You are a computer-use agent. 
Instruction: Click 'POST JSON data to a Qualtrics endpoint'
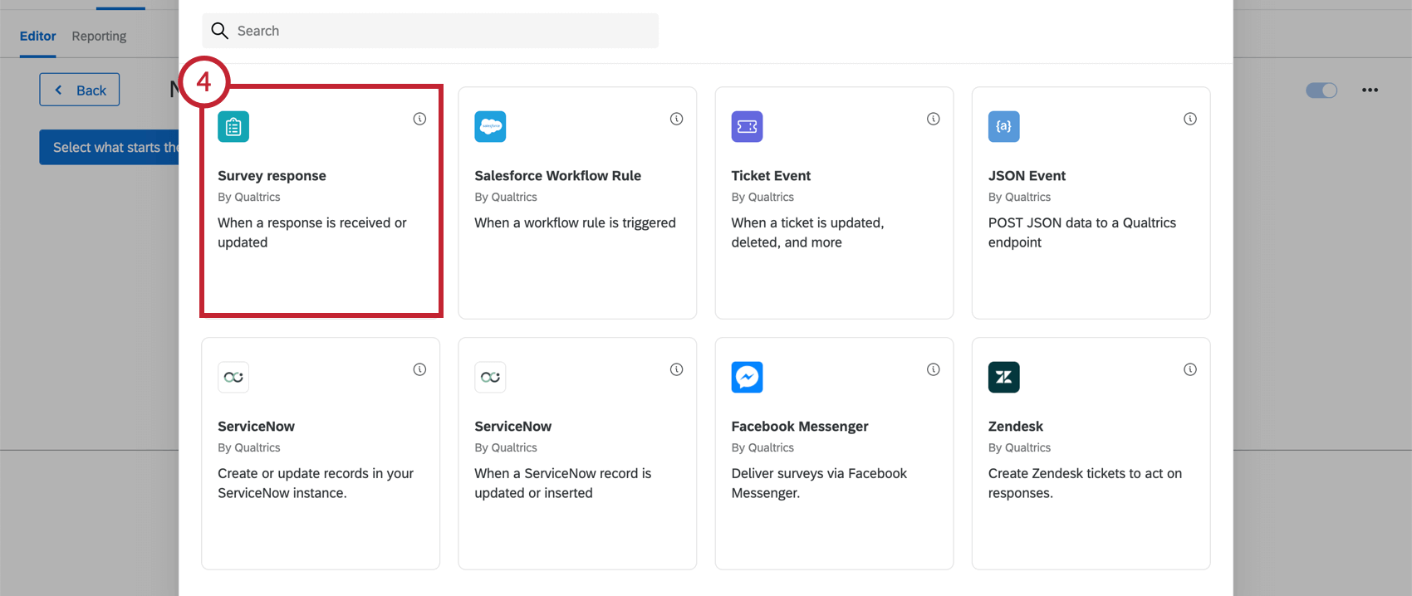pos(1081,232)
